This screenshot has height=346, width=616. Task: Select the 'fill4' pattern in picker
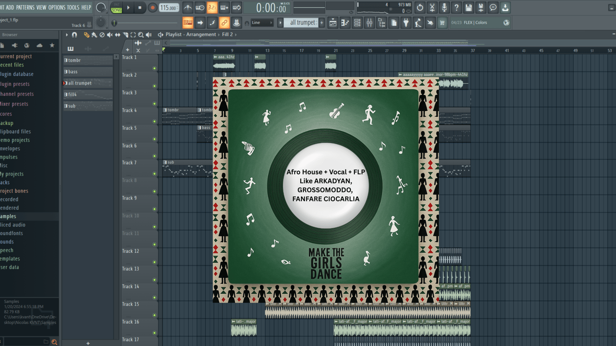[88, 94]
